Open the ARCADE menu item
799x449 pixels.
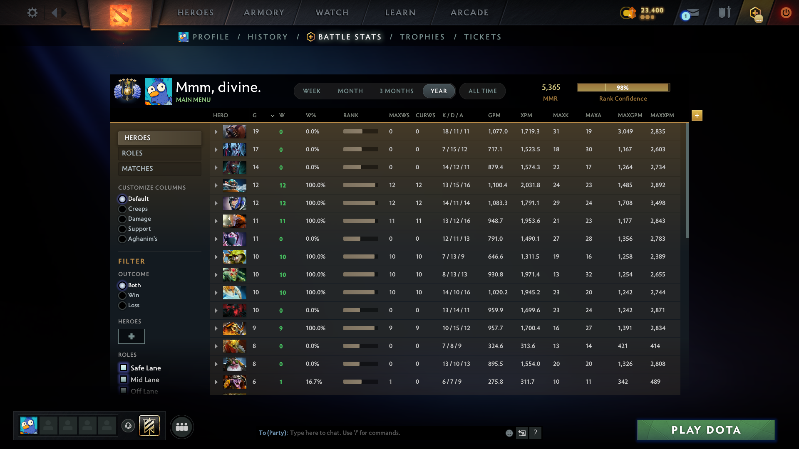[469, 12]
